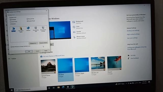
Task: Click the Give feedback icon
Action: 129,58
